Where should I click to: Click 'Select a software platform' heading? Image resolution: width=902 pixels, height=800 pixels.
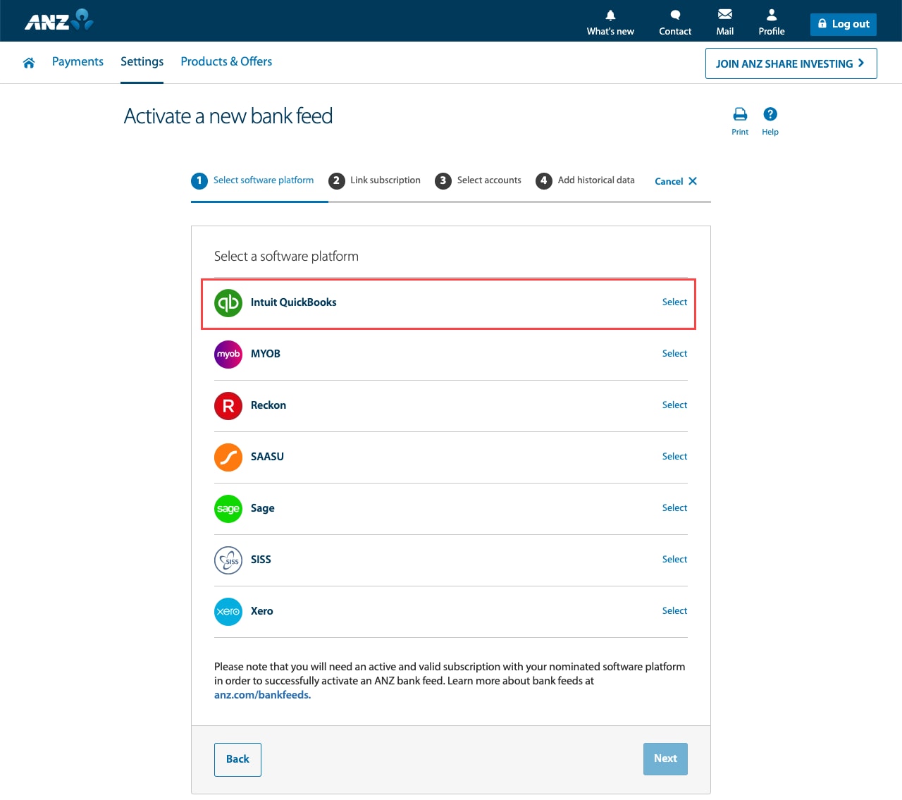(x=286, y=257)
